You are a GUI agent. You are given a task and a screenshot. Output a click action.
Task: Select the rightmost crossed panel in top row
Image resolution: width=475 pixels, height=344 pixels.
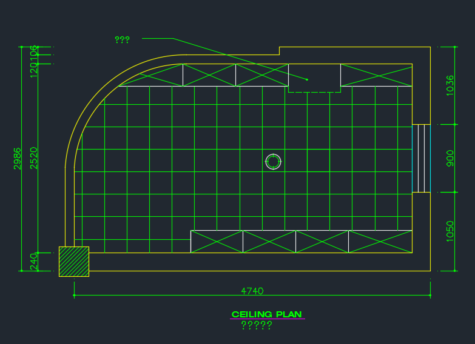tap(376, 75)
